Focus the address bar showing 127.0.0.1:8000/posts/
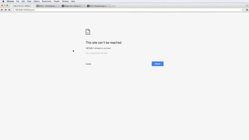The height and width of the screenshot is (140, 249). click(127, 10)
